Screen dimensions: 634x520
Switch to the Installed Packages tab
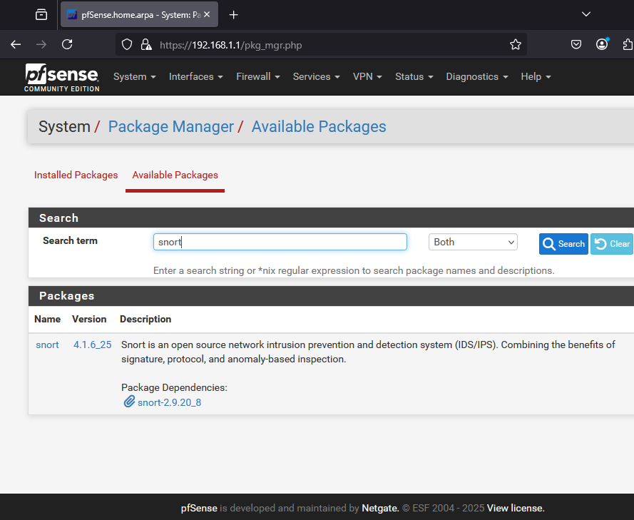click(x=76, y=175)
